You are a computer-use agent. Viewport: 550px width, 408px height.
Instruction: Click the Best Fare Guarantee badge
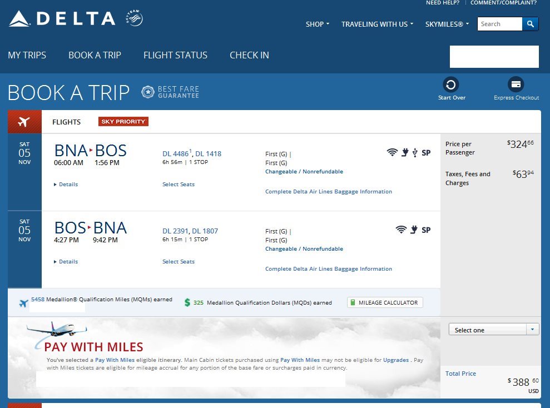[x=170, y=92]
